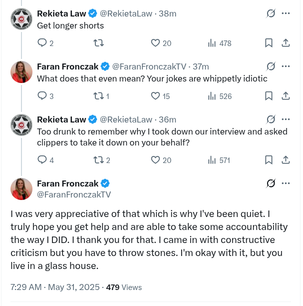Image resolution: width=303 pixels, height=306 pixels.
Task: Like the 'whippetly idiotic' tweet
Action: 160,96
